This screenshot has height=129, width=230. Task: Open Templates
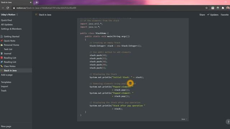pos(6,82)
